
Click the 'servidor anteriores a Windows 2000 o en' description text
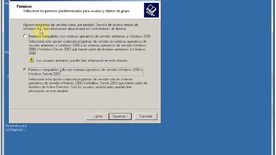pos(87,47)
